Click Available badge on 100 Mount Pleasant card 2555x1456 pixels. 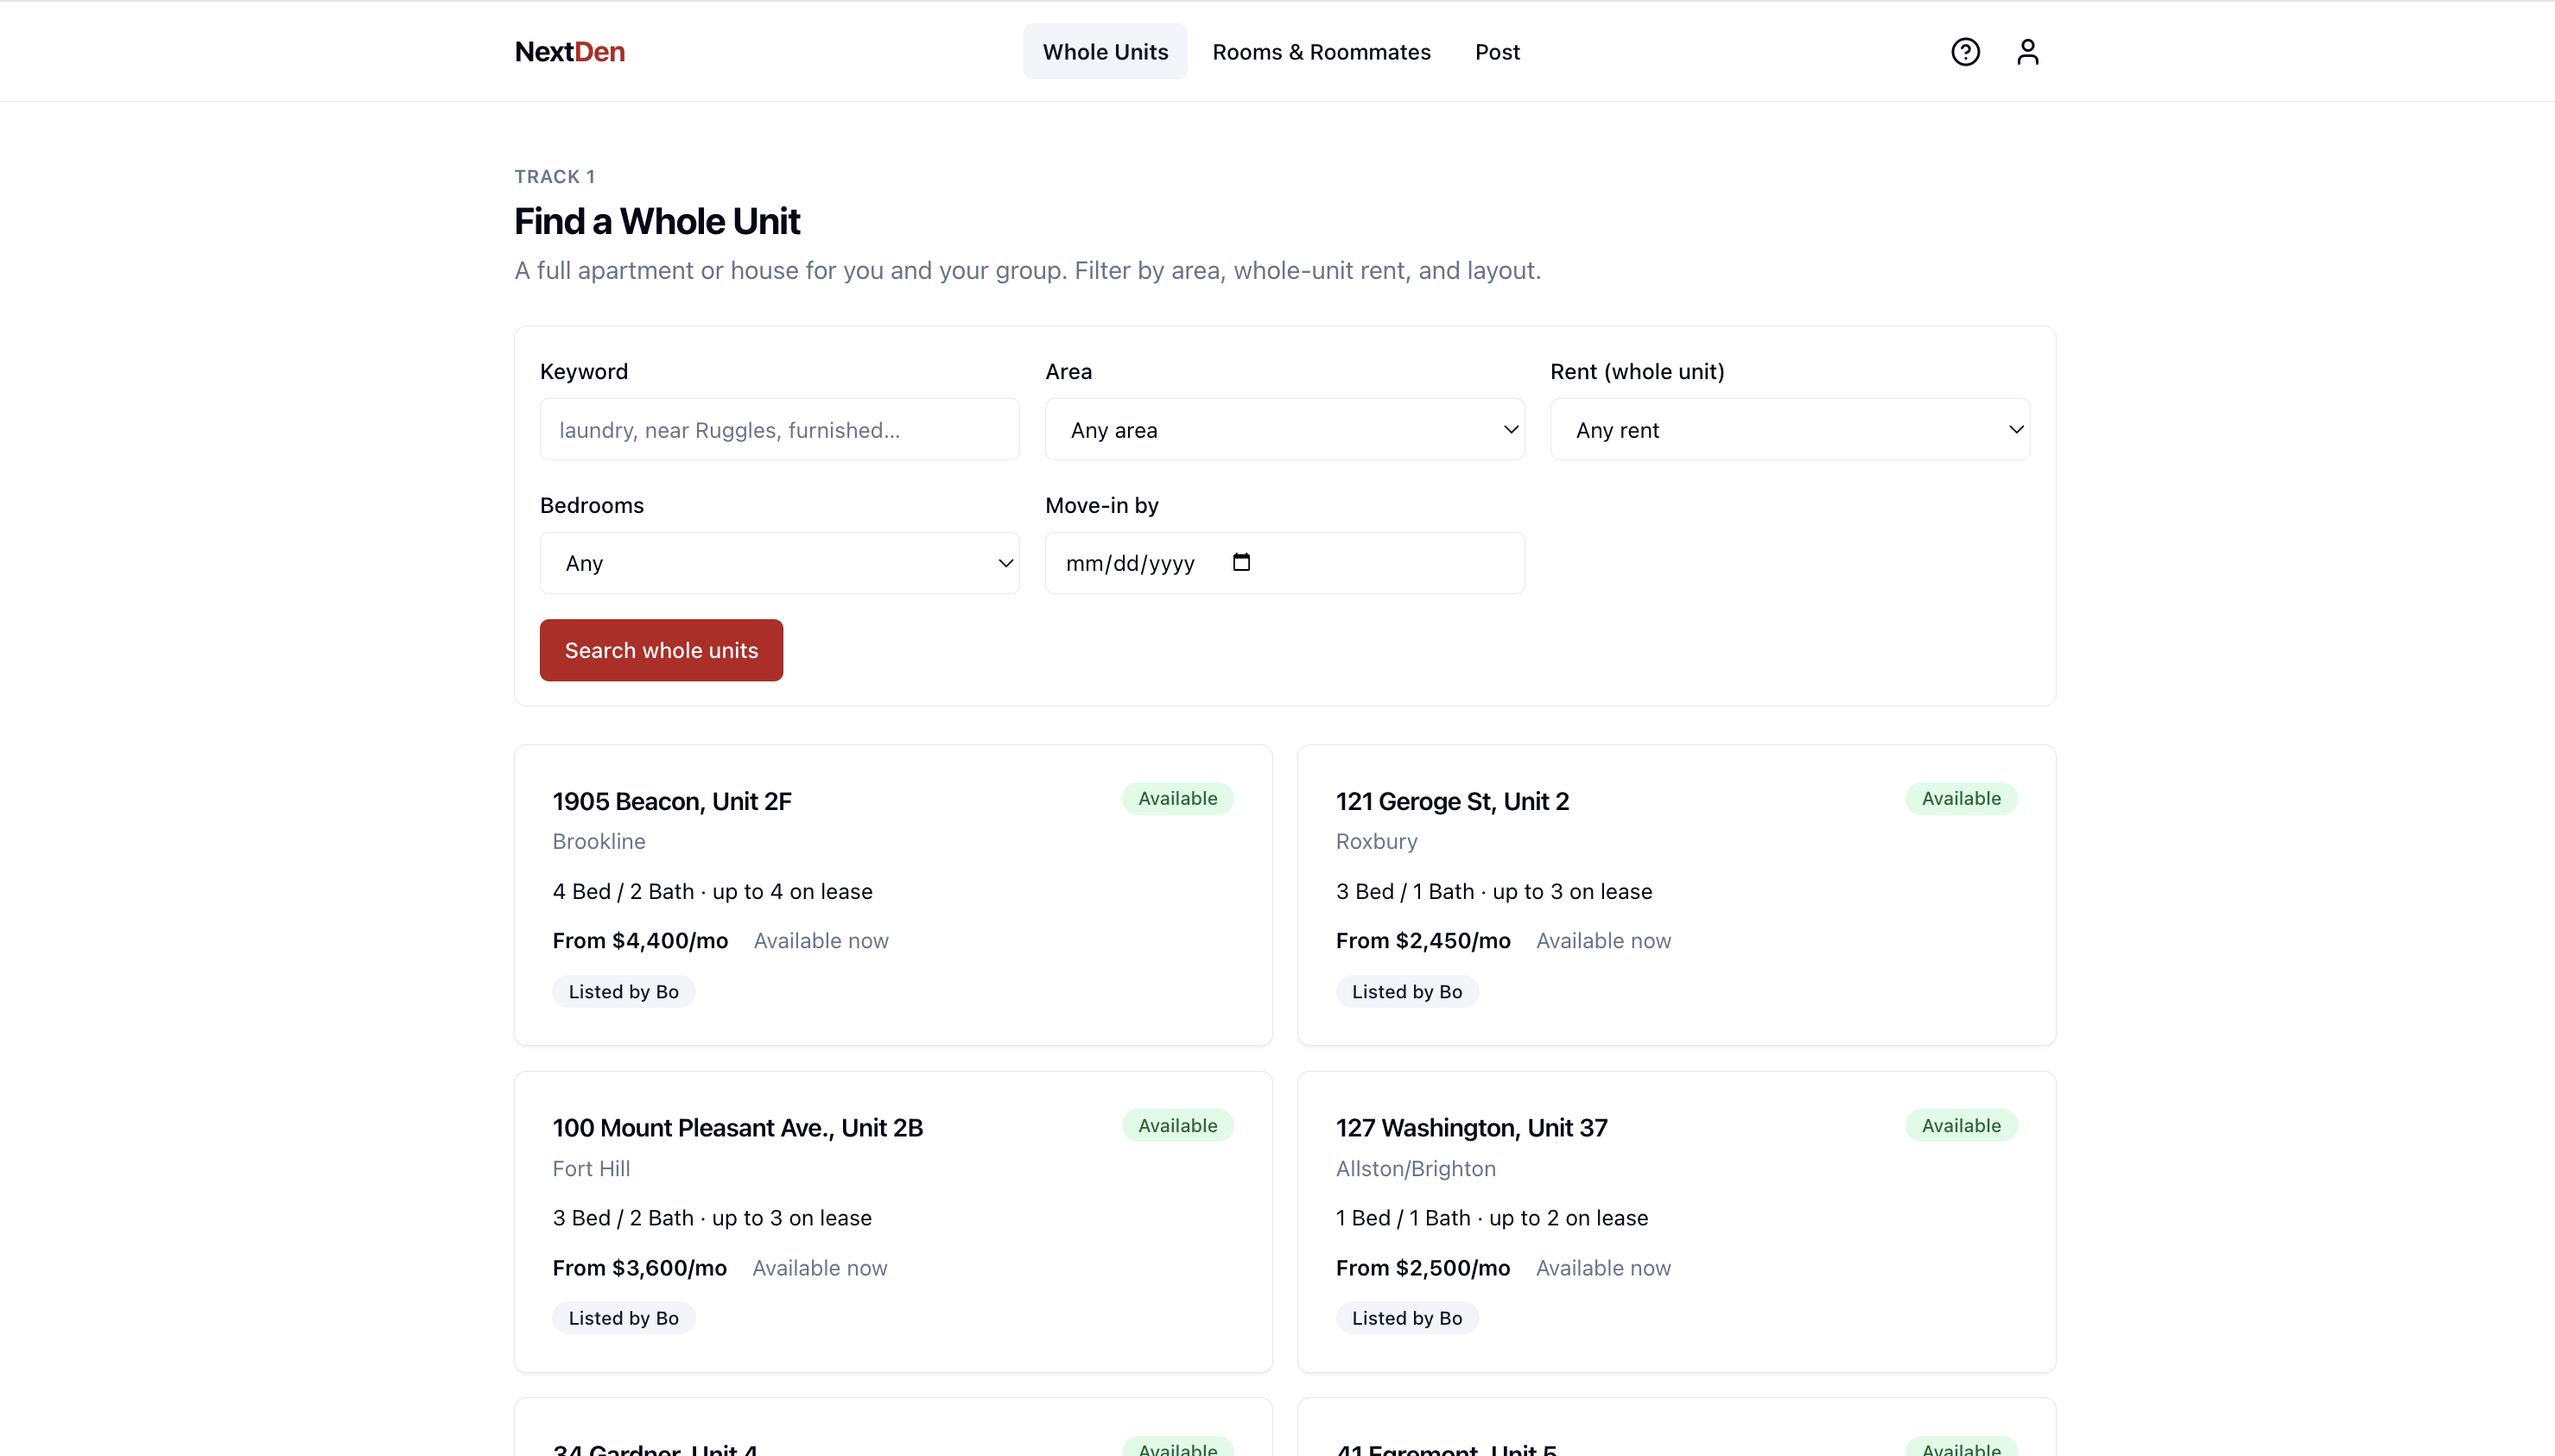coord(1177,1126)
